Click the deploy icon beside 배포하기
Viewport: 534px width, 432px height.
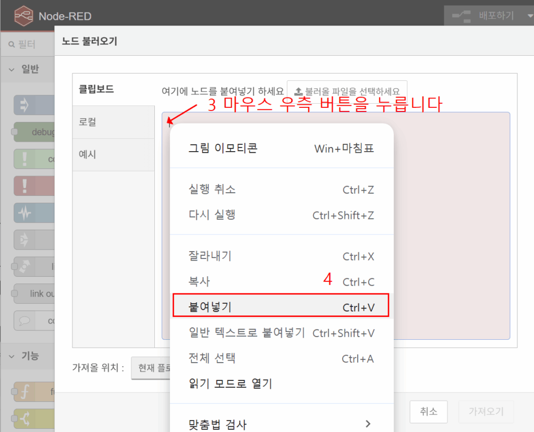tap(461, 16)
